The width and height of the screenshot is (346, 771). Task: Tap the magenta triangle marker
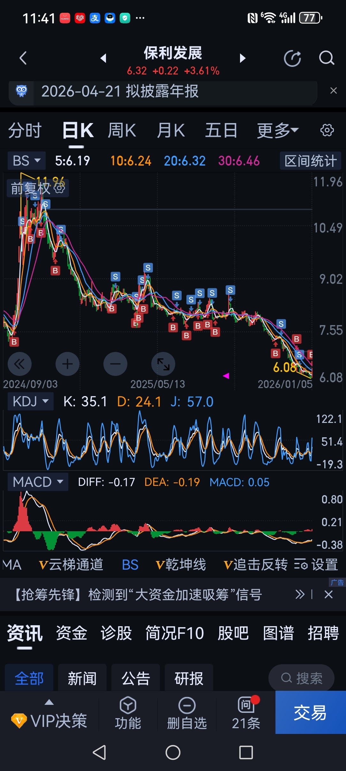tap(226, 376)
